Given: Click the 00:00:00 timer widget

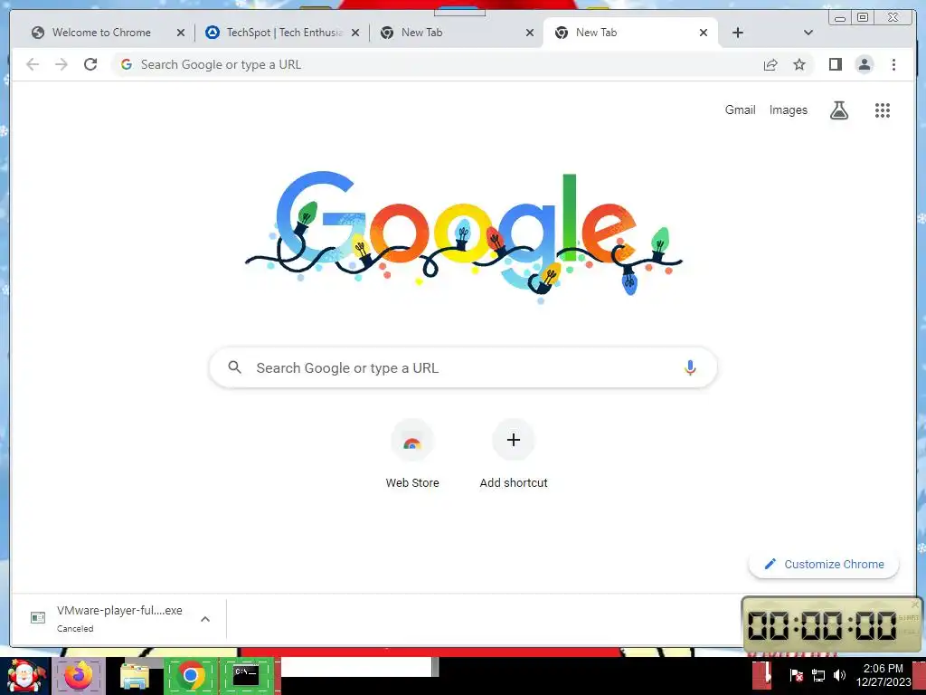Looking at the screenshot, I should (x=832, y=624).
